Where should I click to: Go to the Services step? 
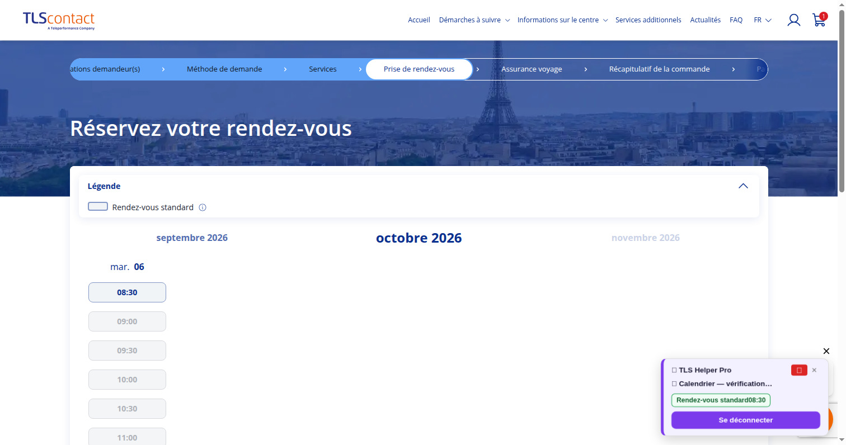click(x=323, y=69)
